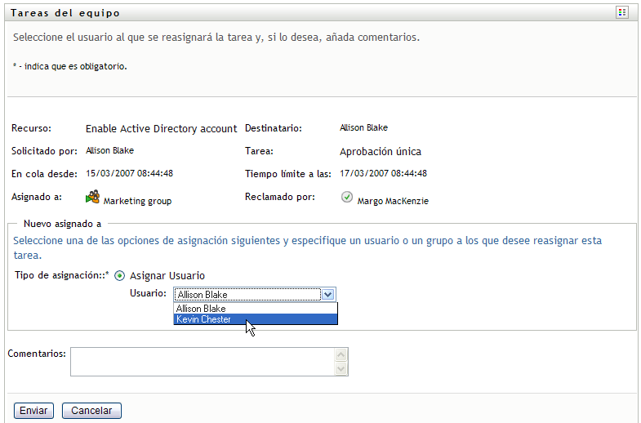Click the Nuevo asignado a legend
The image size is (641, 423).
[x=63, y=224]
